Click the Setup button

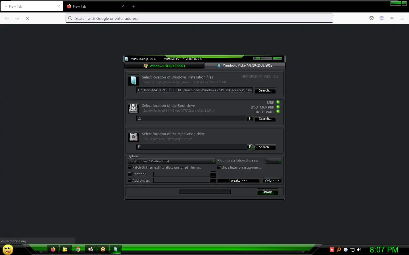pyautogui.click(x=267, y=192)
